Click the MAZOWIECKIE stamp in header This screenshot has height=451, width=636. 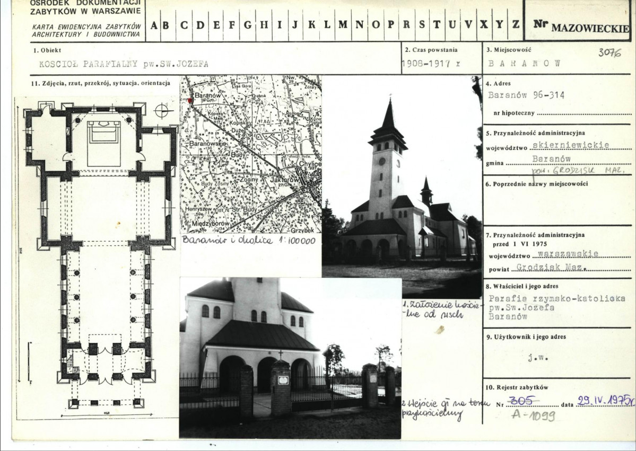tap(590, 29)
